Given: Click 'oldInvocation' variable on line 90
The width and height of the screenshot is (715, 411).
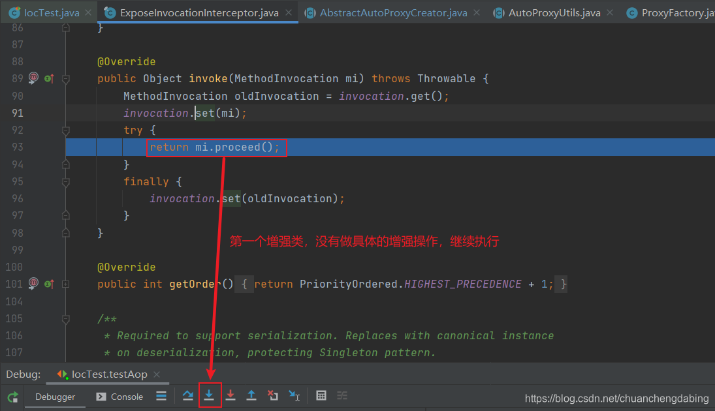Looking at the screenshot, I should tap(277, 96).
